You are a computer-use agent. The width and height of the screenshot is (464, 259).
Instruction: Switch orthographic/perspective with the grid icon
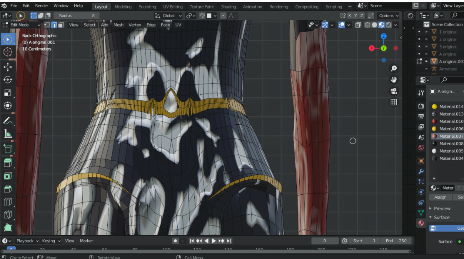394,102
